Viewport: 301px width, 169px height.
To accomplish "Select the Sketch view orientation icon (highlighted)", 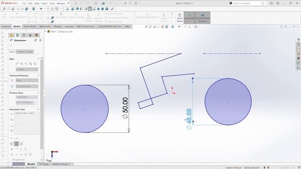I will 90,9.
